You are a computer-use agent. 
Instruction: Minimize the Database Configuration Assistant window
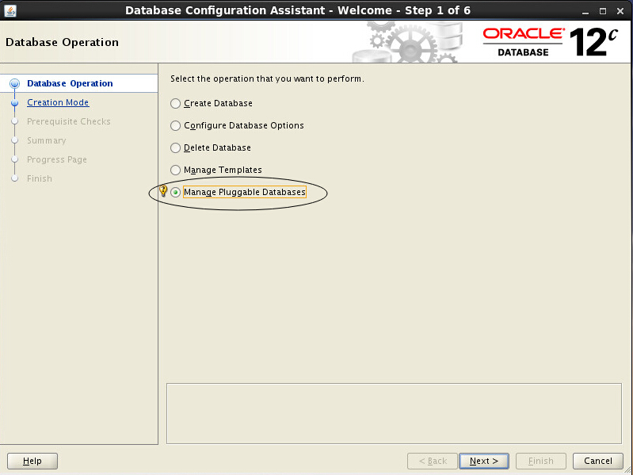(x=585, y=11)
